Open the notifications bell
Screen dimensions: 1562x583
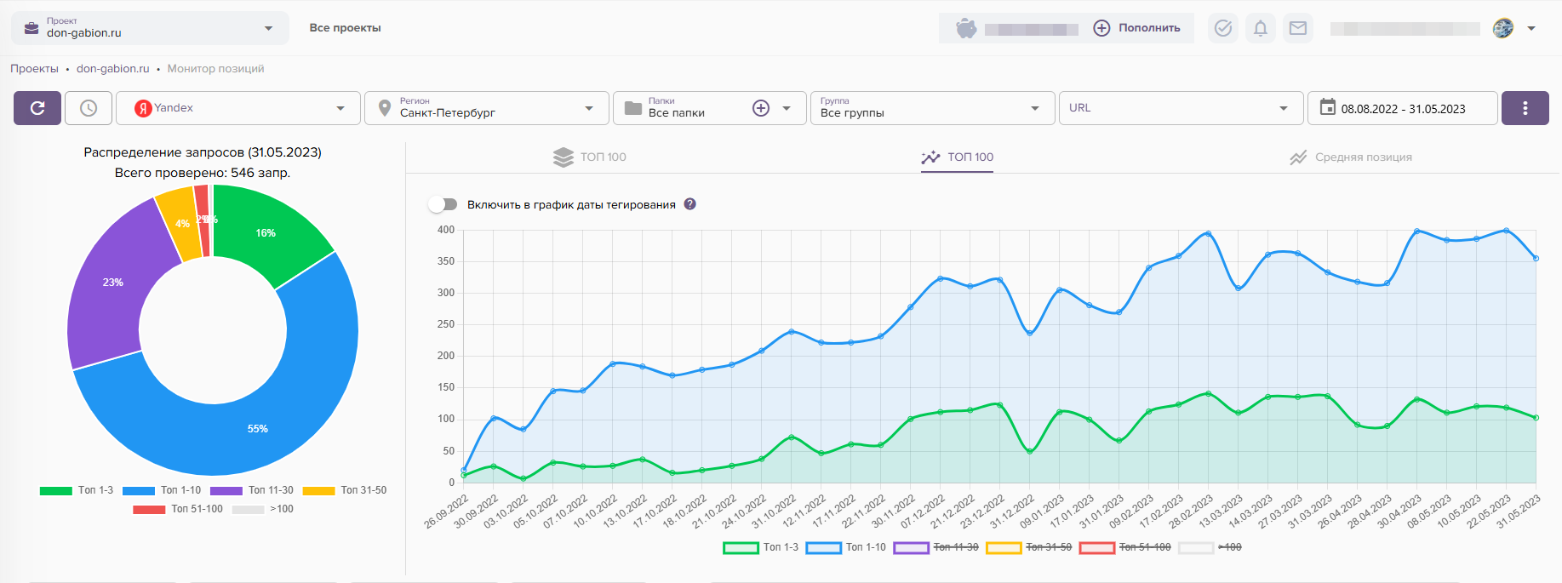coord(1261,28)
